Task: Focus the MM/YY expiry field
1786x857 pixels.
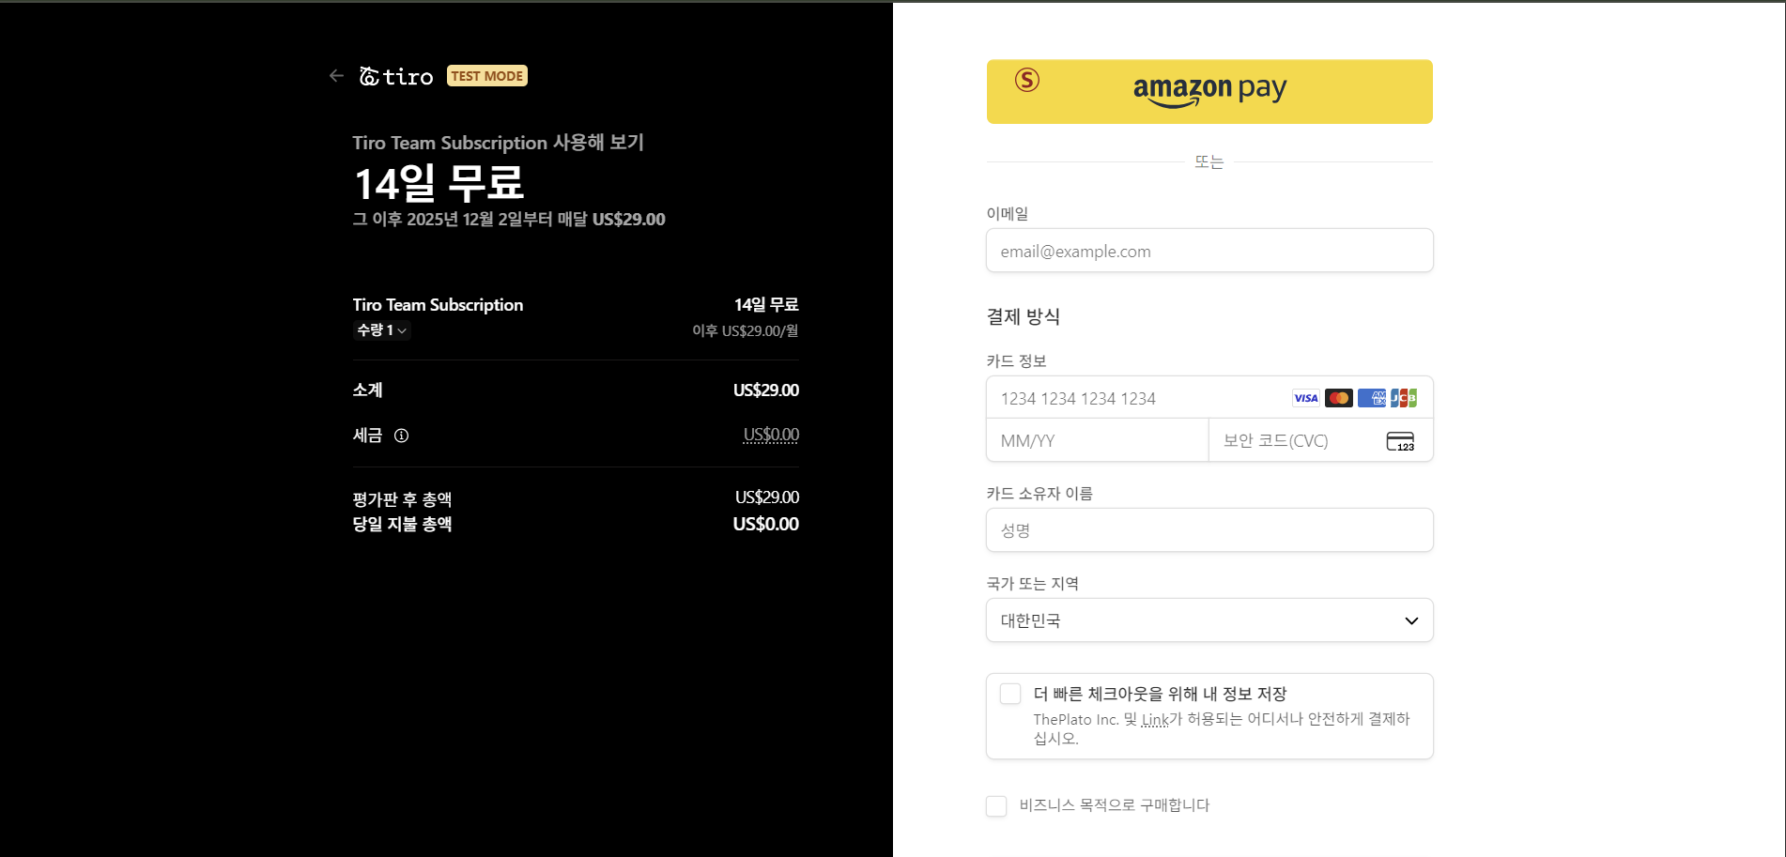Action: 1098,440
